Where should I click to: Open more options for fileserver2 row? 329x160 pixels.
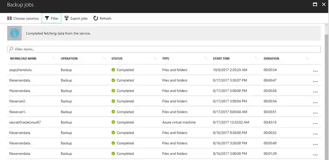click(315, 102)
